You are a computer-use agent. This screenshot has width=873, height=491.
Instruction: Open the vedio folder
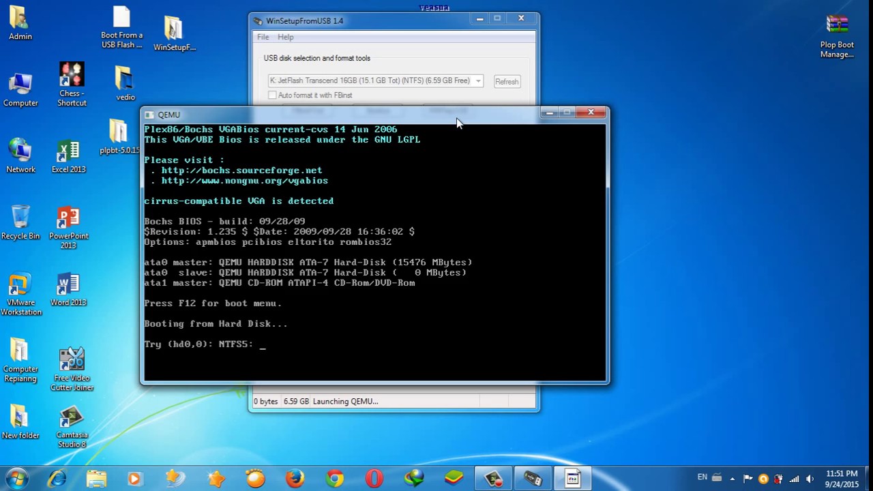(125, 84)
